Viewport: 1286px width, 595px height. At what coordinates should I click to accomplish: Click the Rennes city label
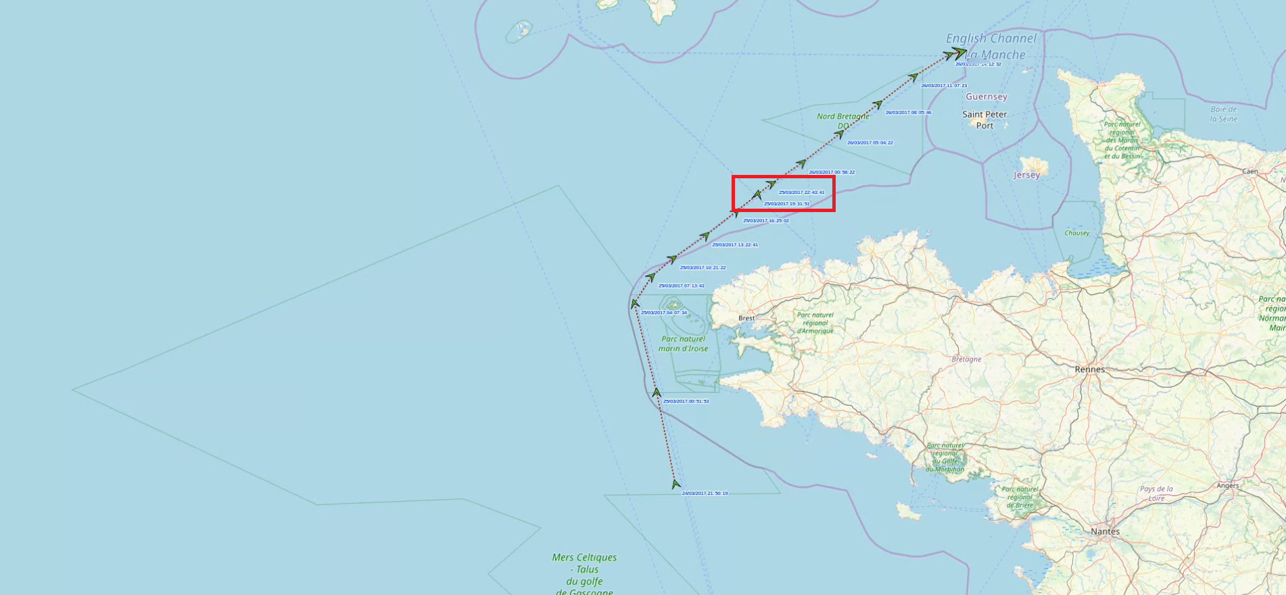click(x=1090, y=369)
